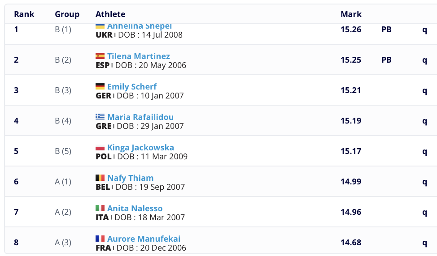Image resolution: width=437 pixels, height=256 pixels.
Task: Click the 15.25 mark for Martinez
Action: pos(351,60)
